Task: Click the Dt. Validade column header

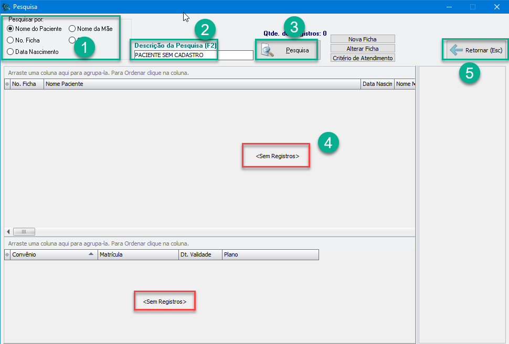Action: 200,254
